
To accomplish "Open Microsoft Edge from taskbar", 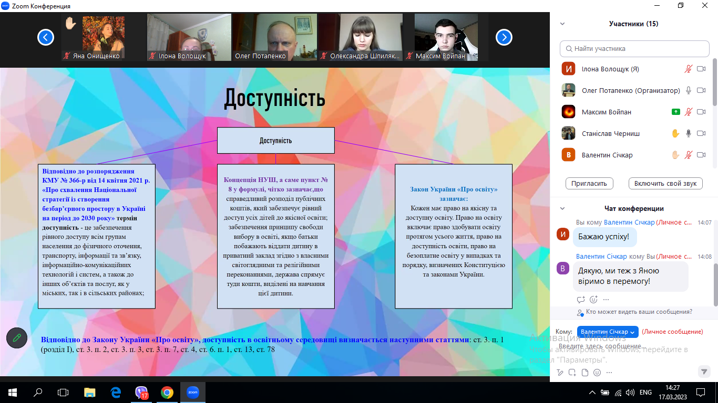I will 116,393.
